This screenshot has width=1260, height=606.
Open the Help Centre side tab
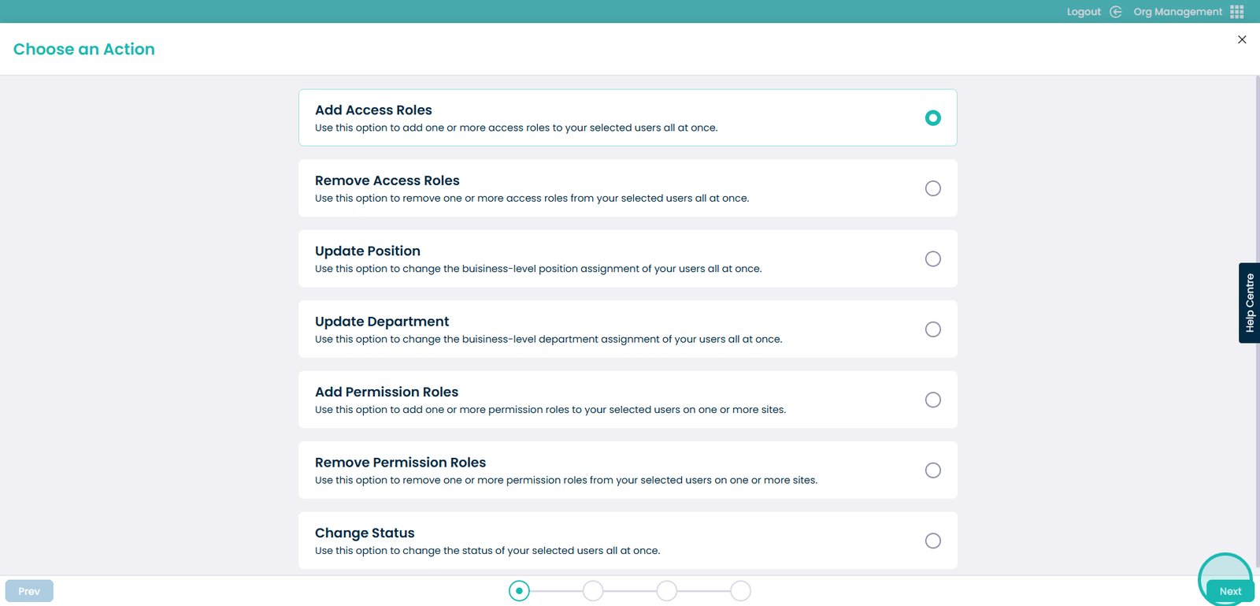[x=1249, y=303]
